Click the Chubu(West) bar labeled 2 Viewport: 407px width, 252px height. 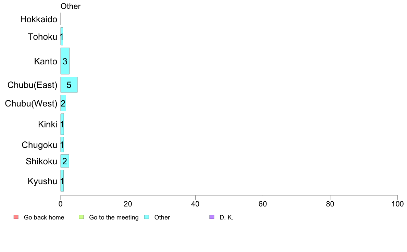click(63, 103)
